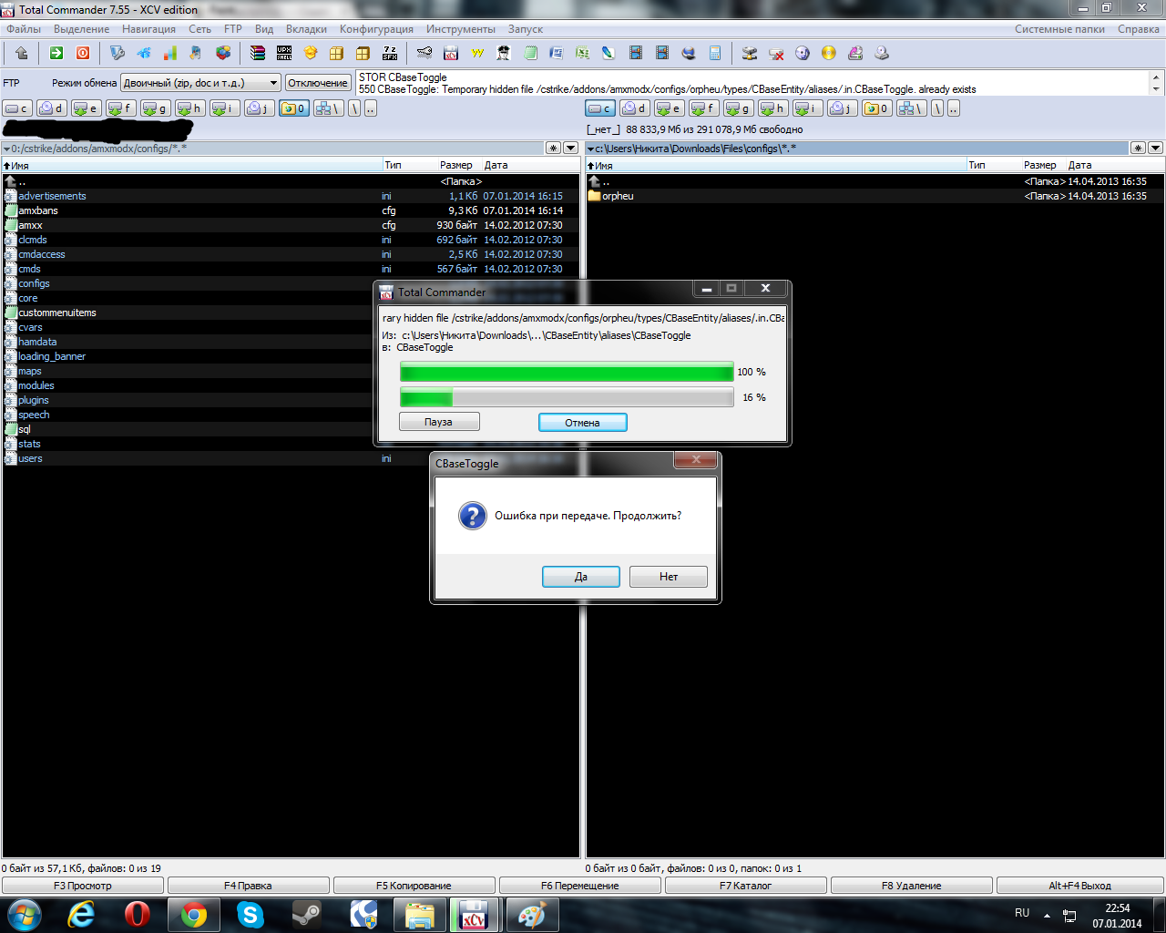This screenshot has height=933, width=1166.
Task: Click the current file progress bar
Action: point(567,372)
